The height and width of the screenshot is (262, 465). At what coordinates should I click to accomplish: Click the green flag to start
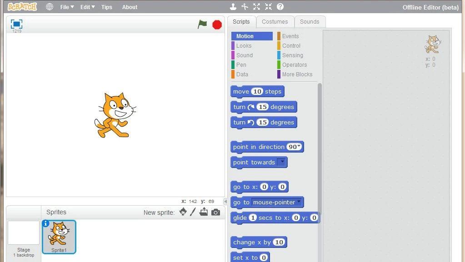[202, 25]
